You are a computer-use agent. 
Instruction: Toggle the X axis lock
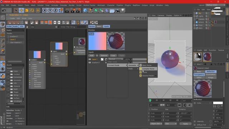pos(45,10)
